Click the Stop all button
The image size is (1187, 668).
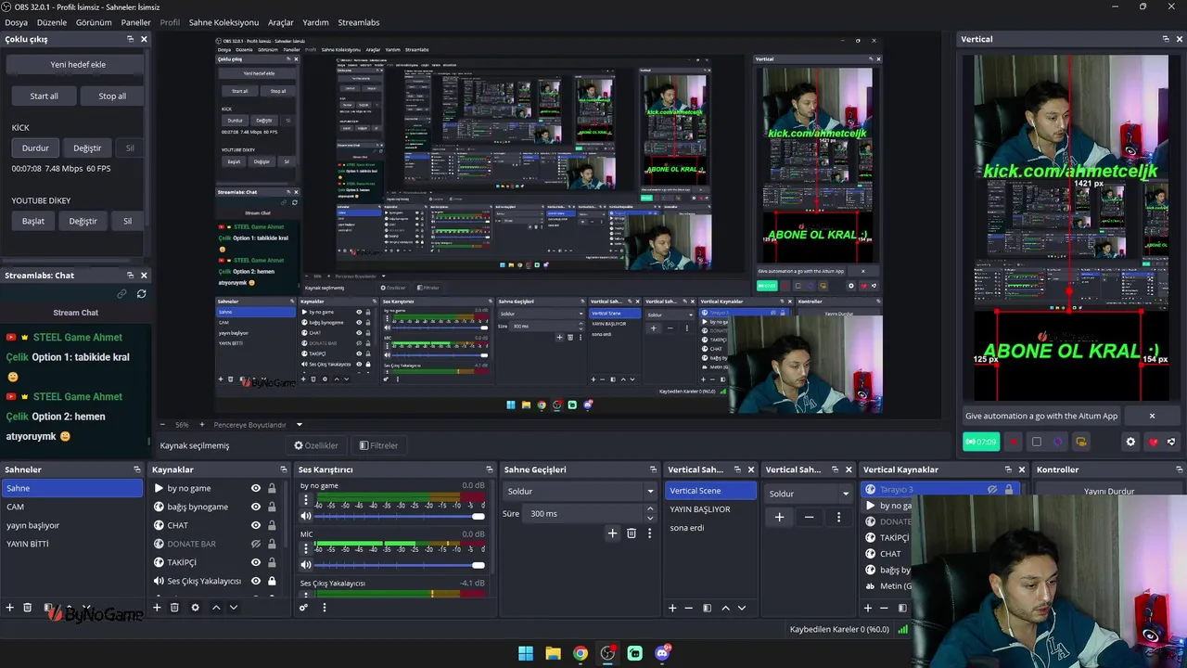click(112, 96)
